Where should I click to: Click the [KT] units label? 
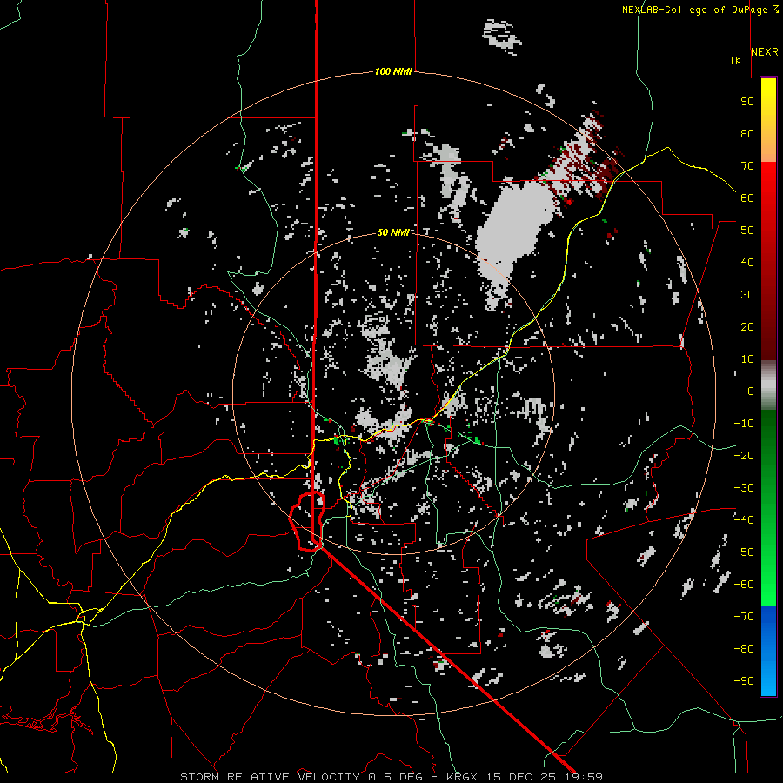[x=743, y=60]
